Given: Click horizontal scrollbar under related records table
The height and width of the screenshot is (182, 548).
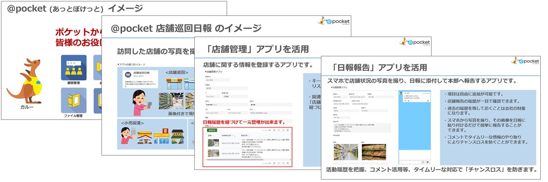Looking at the screenshot, I should click(248, 160).
